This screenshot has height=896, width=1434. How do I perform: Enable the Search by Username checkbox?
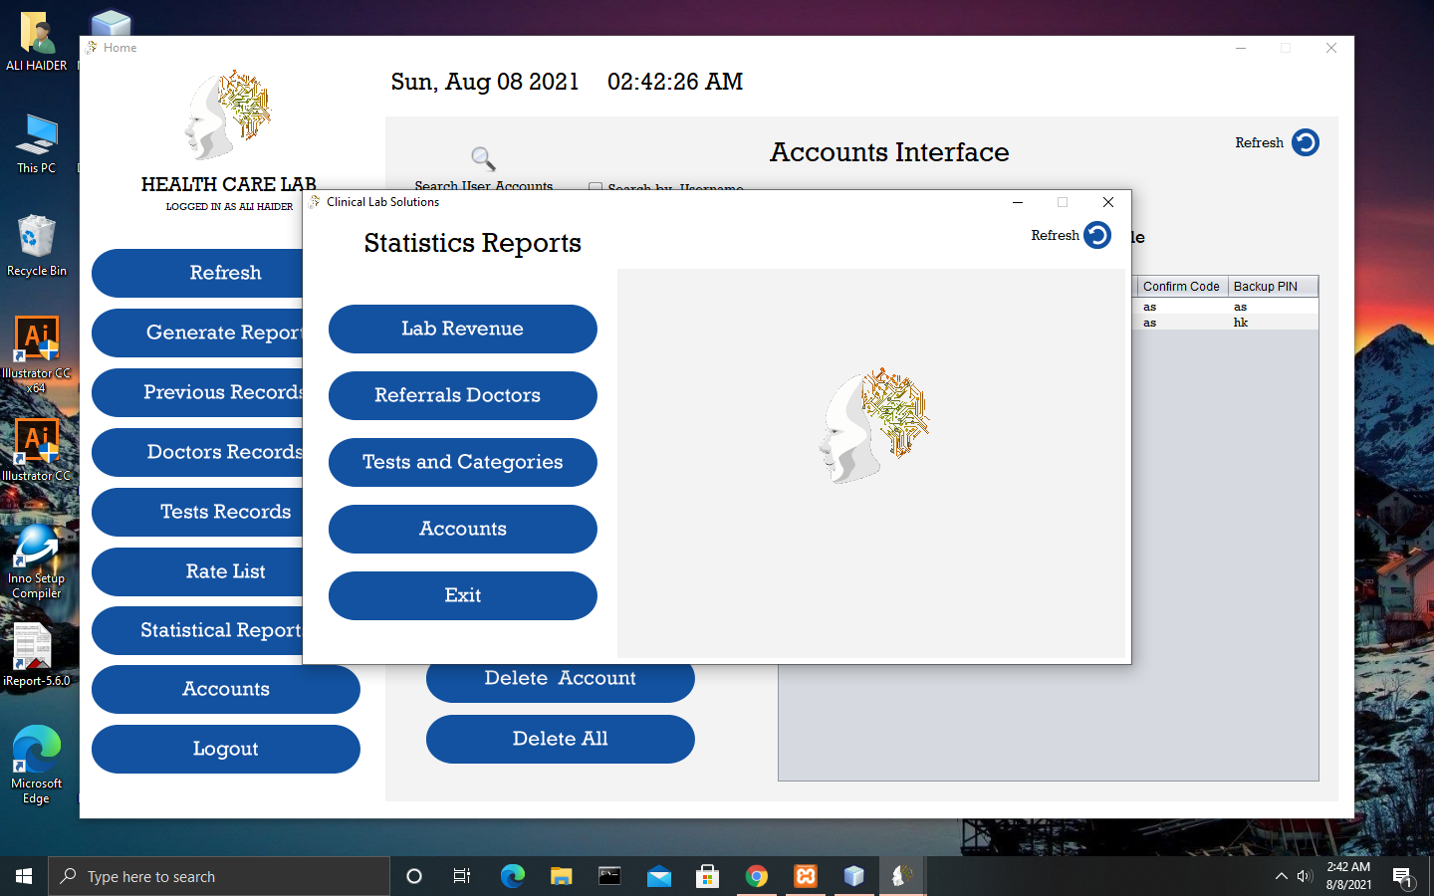tap(596, 189)
